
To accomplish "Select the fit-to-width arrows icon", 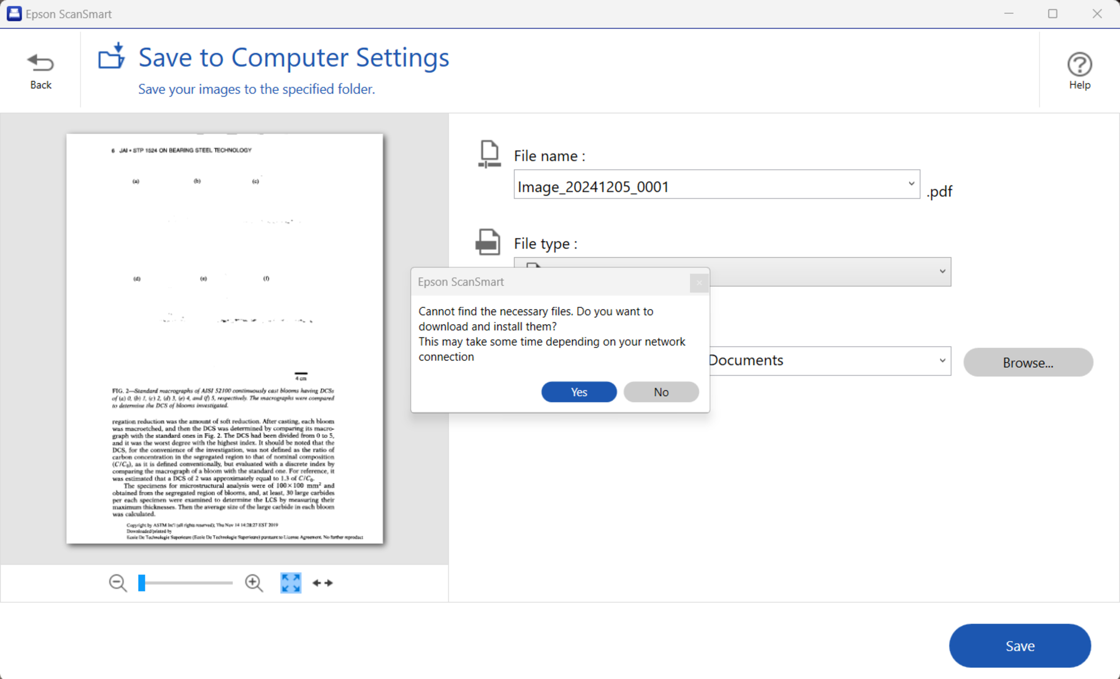I will pyautogui.click(x=323, y=583).
